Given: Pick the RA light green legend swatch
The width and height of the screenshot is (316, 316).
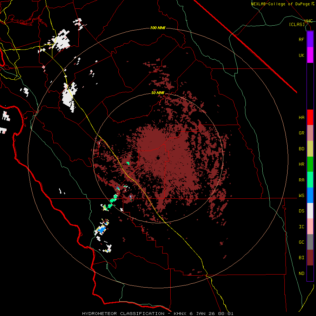Looking at the screenshot, I should (310, 180).
